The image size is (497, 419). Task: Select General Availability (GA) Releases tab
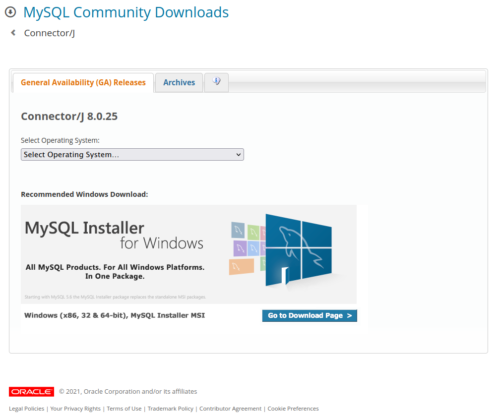tap(83, 83)
